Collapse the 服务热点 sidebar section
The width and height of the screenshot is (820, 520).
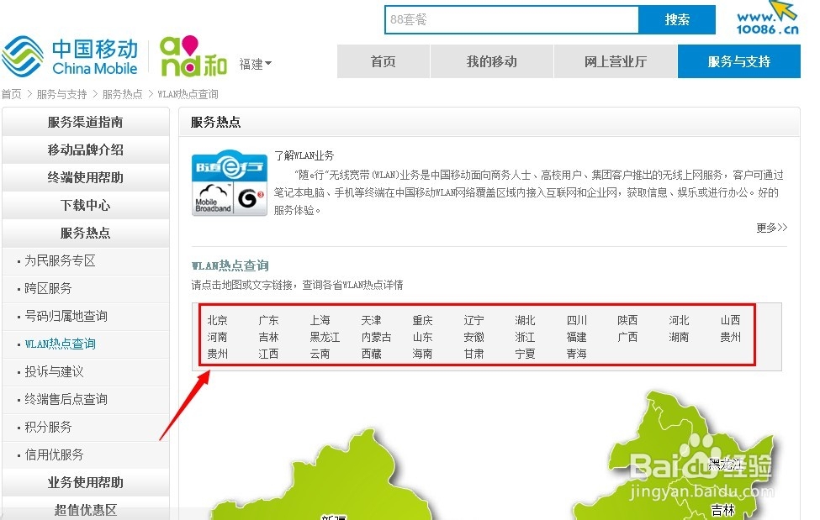pos(85,233)
